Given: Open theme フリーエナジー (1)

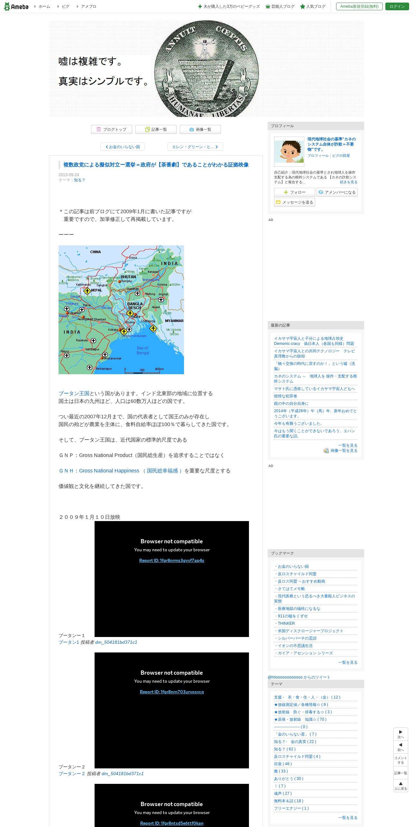Looking at the screenshot, I should pos(292,808).
